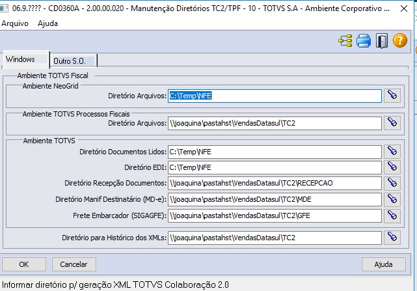Click the tree structure icon in the toolbar
Screen dimensions: 417x291
click(345, 41)
